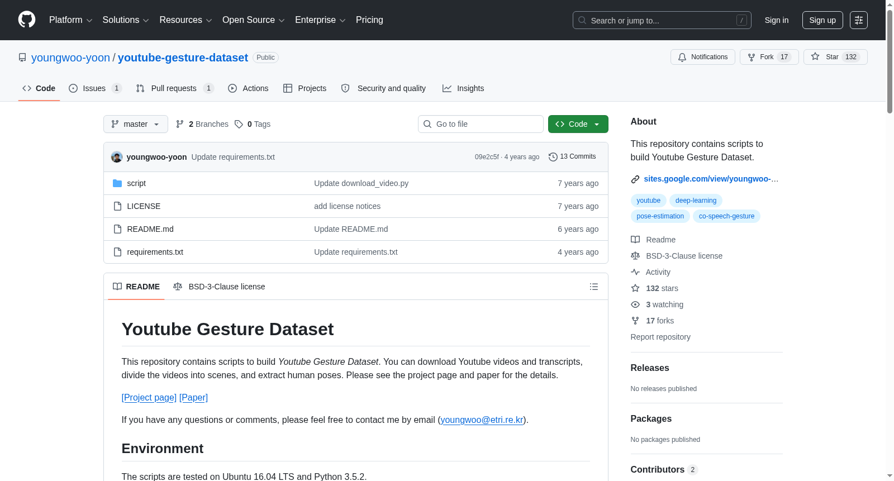Click the Sign in link
Image resolution: width=894 pixels, height=481 pixels.
[777, 20]
